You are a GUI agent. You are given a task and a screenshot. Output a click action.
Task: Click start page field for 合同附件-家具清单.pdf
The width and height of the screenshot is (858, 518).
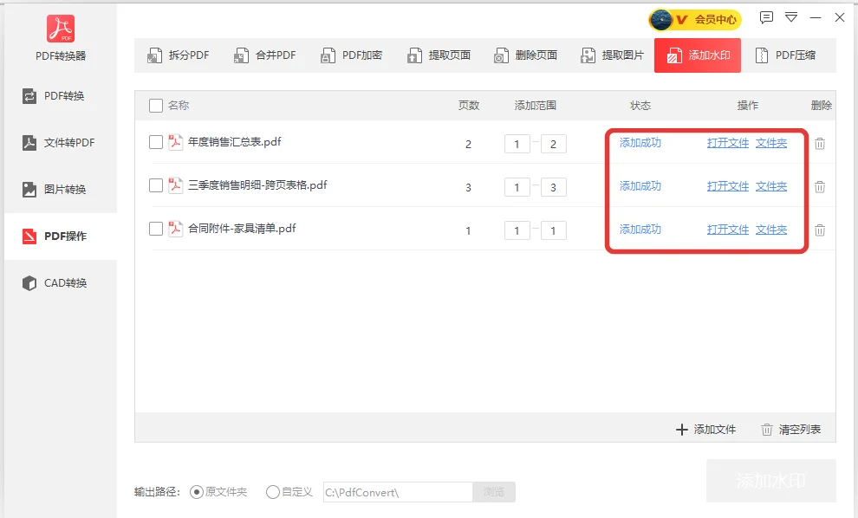click(517, 230)
